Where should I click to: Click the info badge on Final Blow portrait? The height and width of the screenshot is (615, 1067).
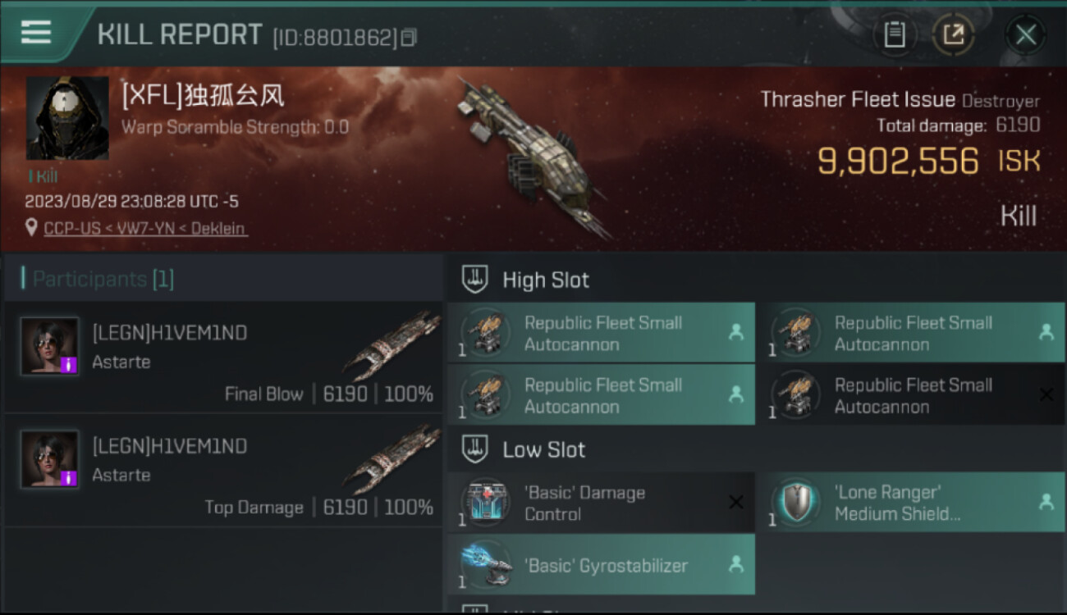pyautogui.click(x=70, y=366)
